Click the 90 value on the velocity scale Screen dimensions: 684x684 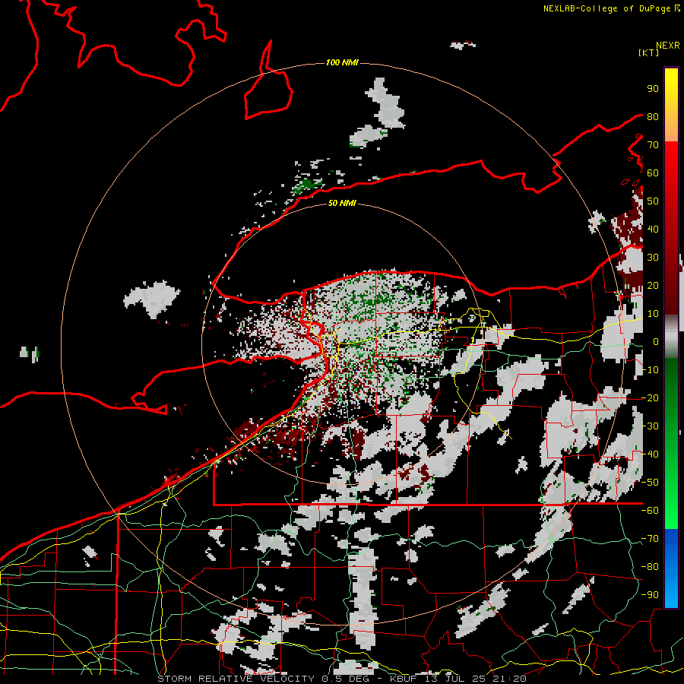pyautogui.click(x=653, y=89)
